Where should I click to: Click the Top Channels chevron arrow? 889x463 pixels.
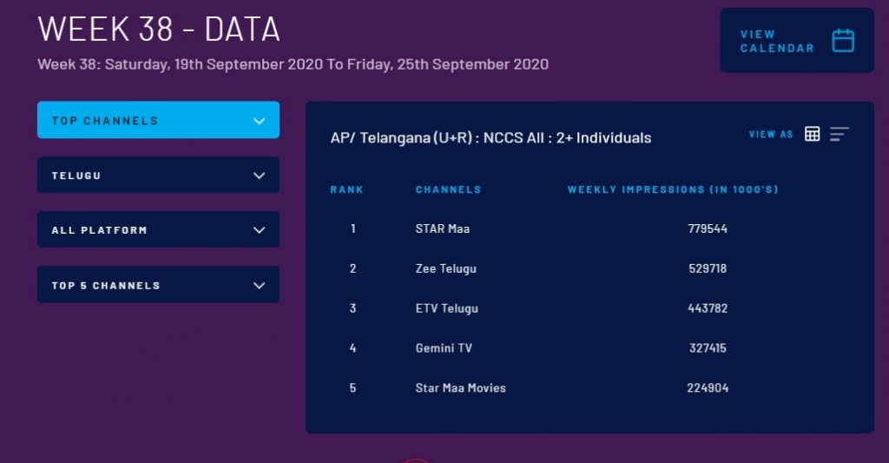(259, 121)
